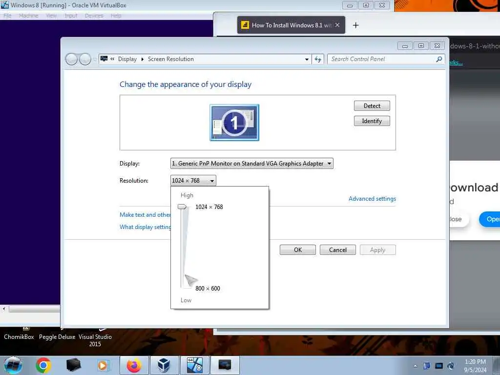Click the left arrow of VirtualBox horizontal scrollbar
This screenshot has height=375, width=500.
coord(4,309)
